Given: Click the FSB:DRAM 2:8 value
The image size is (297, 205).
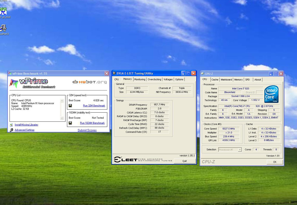Looking at the screenshot, I should (x=159, y=108).
